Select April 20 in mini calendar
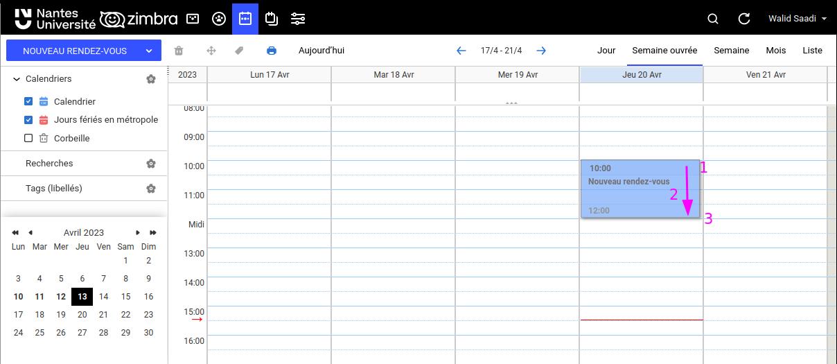837x364 pixels. click(82, 315)
